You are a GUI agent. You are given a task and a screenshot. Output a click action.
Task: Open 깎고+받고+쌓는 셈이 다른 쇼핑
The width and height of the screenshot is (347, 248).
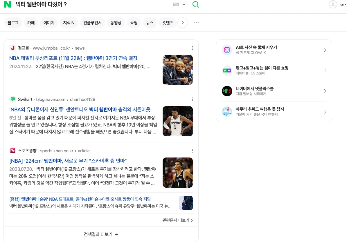[262, 68]
